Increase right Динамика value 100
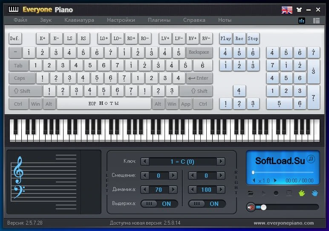Viewport: 329px width, 231px height. tap(221, 190)
